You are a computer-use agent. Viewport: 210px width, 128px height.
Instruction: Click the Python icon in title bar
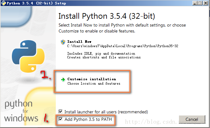point(3,3)
